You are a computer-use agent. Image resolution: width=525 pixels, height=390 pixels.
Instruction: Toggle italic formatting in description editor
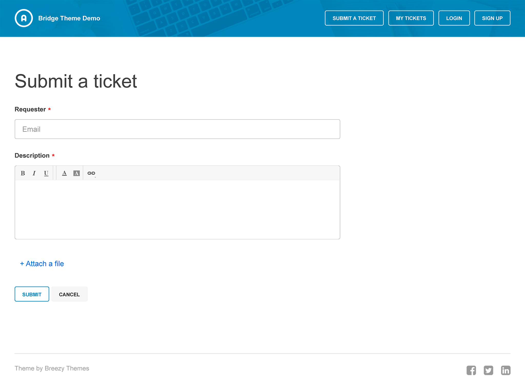click(34, 173)
